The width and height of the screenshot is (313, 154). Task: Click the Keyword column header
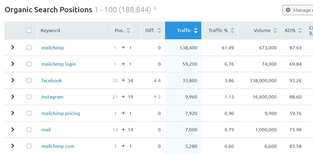click(50, 30)
